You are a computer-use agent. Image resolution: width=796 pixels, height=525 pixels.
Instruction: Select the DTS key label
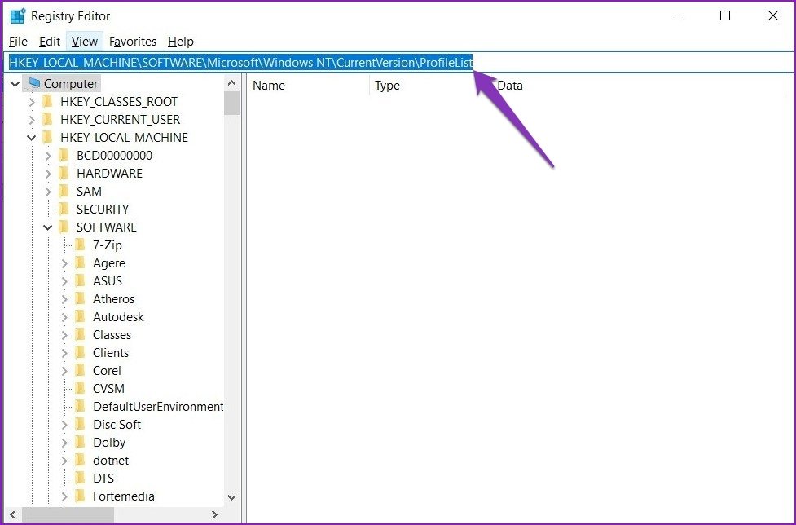103,479
